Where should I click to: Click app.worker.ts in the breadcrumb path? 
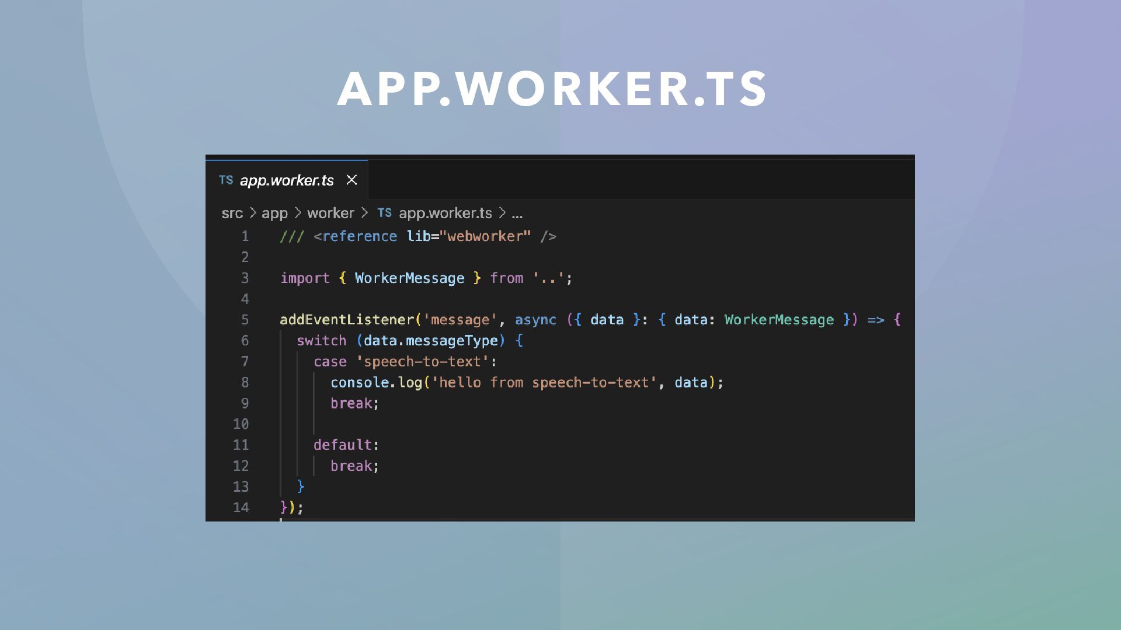(445, 213)
